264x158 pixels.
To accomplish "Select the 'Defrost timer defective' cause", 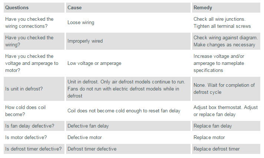I will click(x=92, y=149).
